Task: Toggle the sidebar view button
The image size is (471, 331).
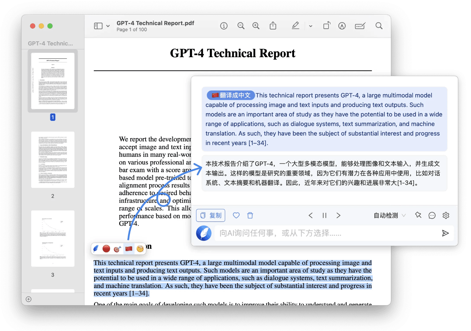Action: click(x=98, y=26)
